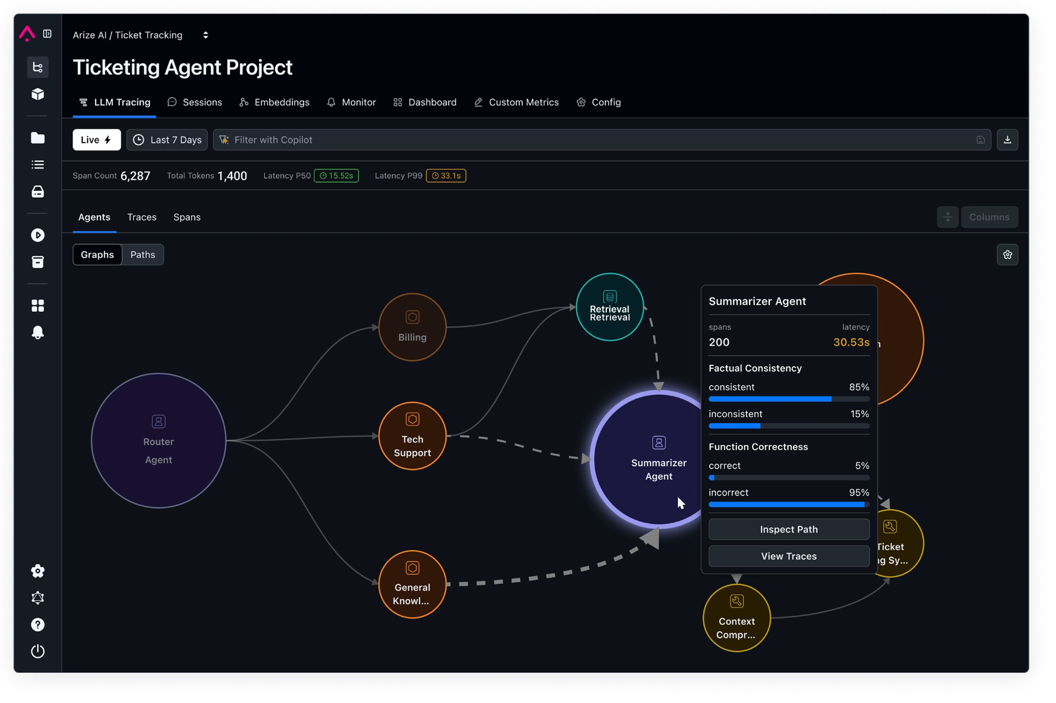Select the Graphs view toggle
The width and height of the screenshot is (1056, 703).
pos(97,254)
